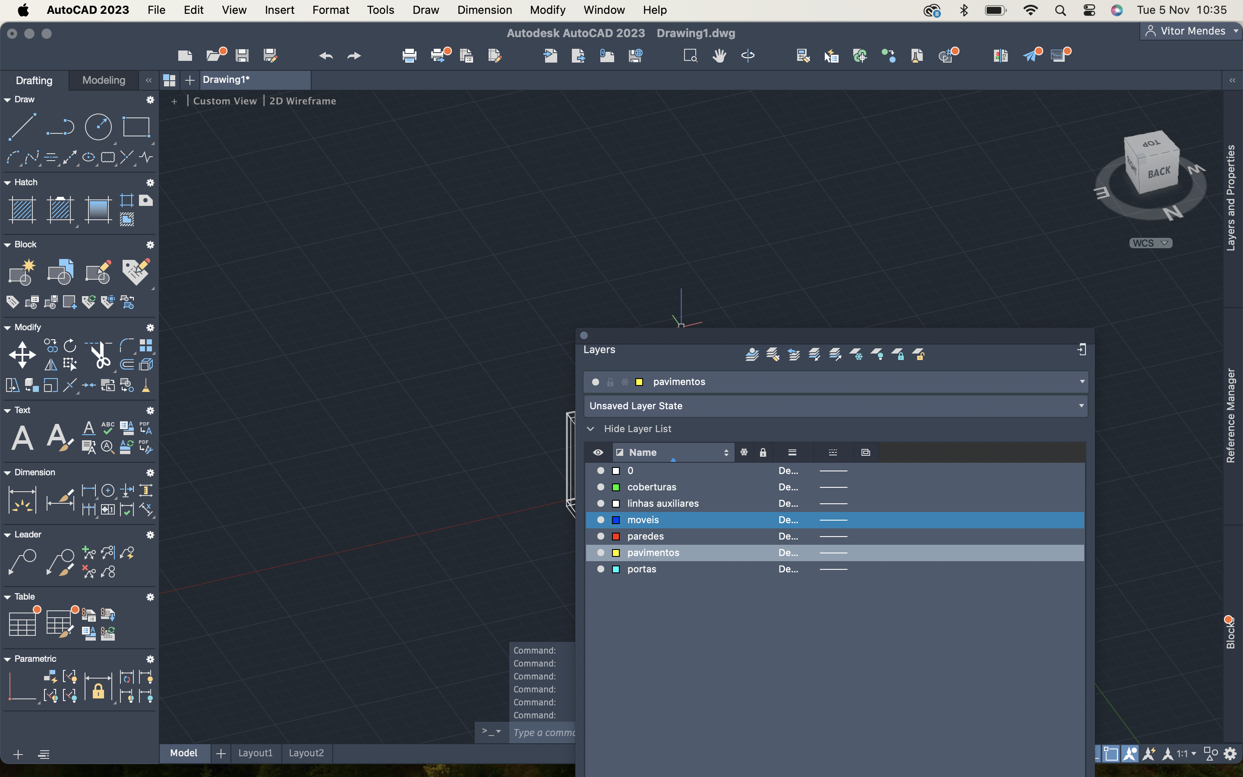Select the Multiline Text tool

22,438
